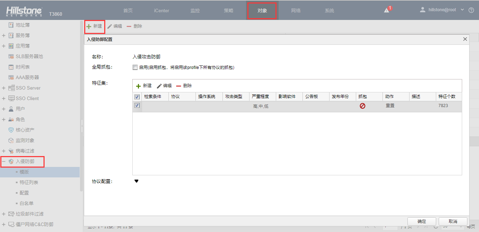The image size is (479, 232).
Task: Click green plus 新建 in signature set toolbar
Action: click(x=144, y=86)
